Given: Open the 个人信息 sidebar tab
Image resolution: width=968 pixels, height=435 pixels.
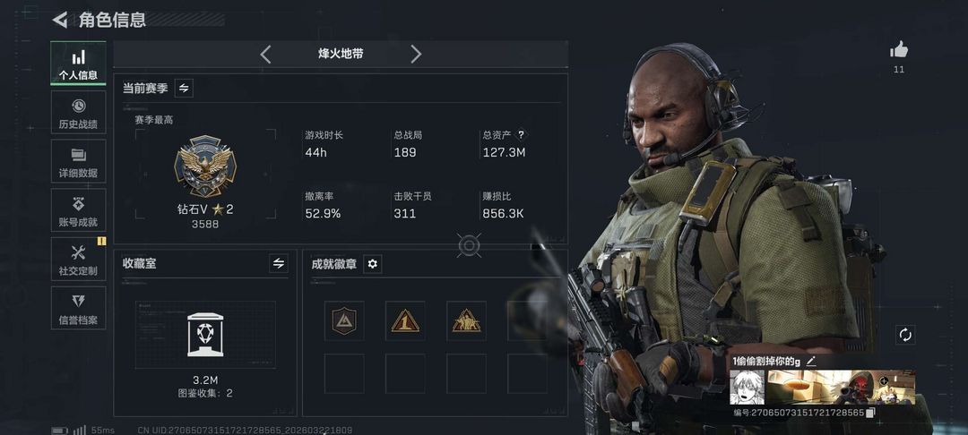Looking at the screenshot, I should (x=78, y=64).
